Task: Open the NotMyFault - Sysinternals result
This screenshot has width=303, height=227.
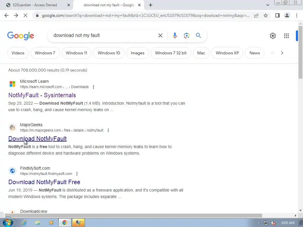Action: (42, 95)
